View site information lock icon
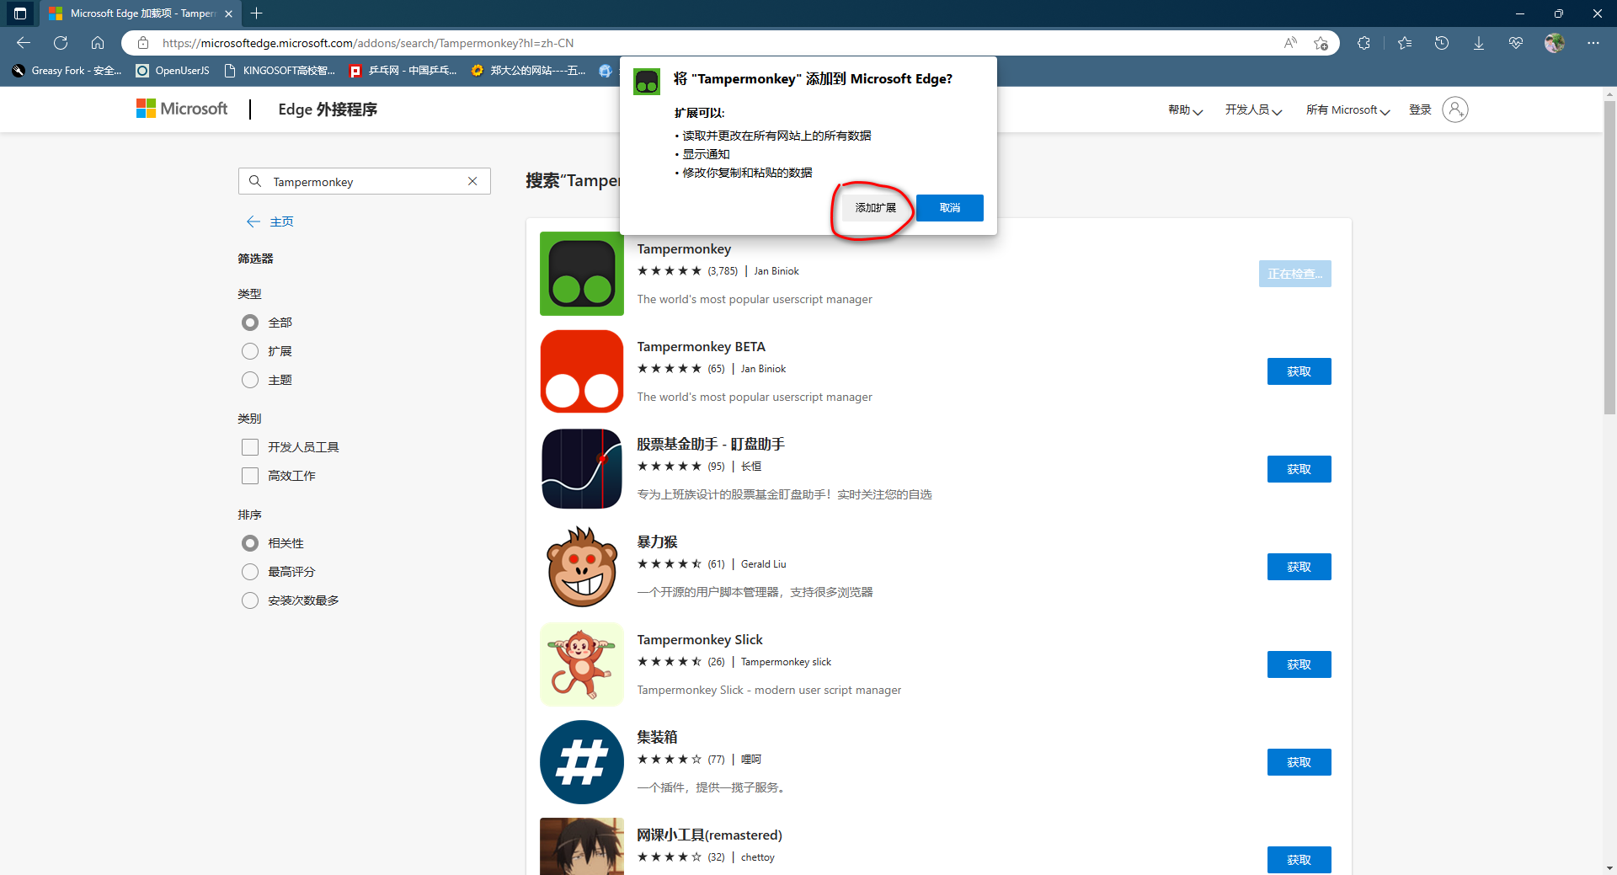 pyautogui.click(x=143, y=43)
